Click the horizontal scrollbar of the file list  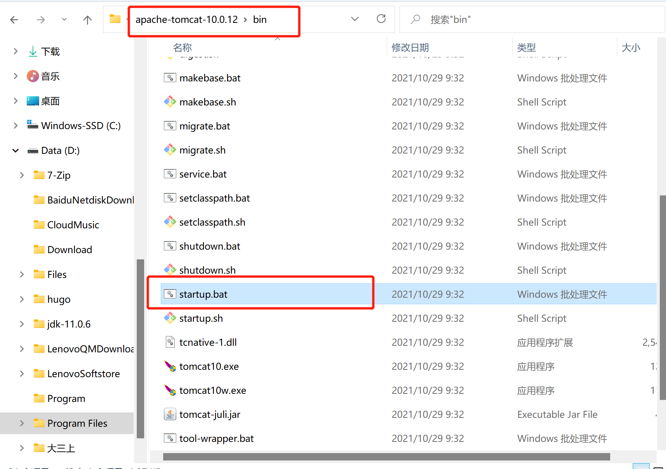(387, 457)
